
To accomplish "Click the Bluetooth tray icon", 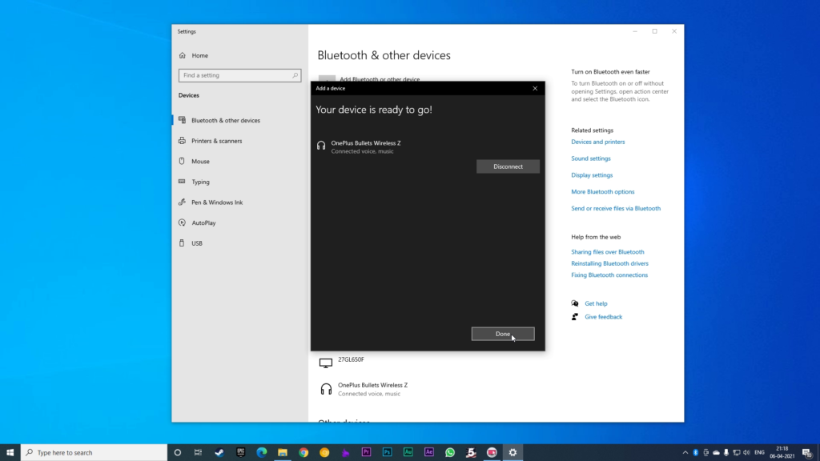I will coord(696,452).
